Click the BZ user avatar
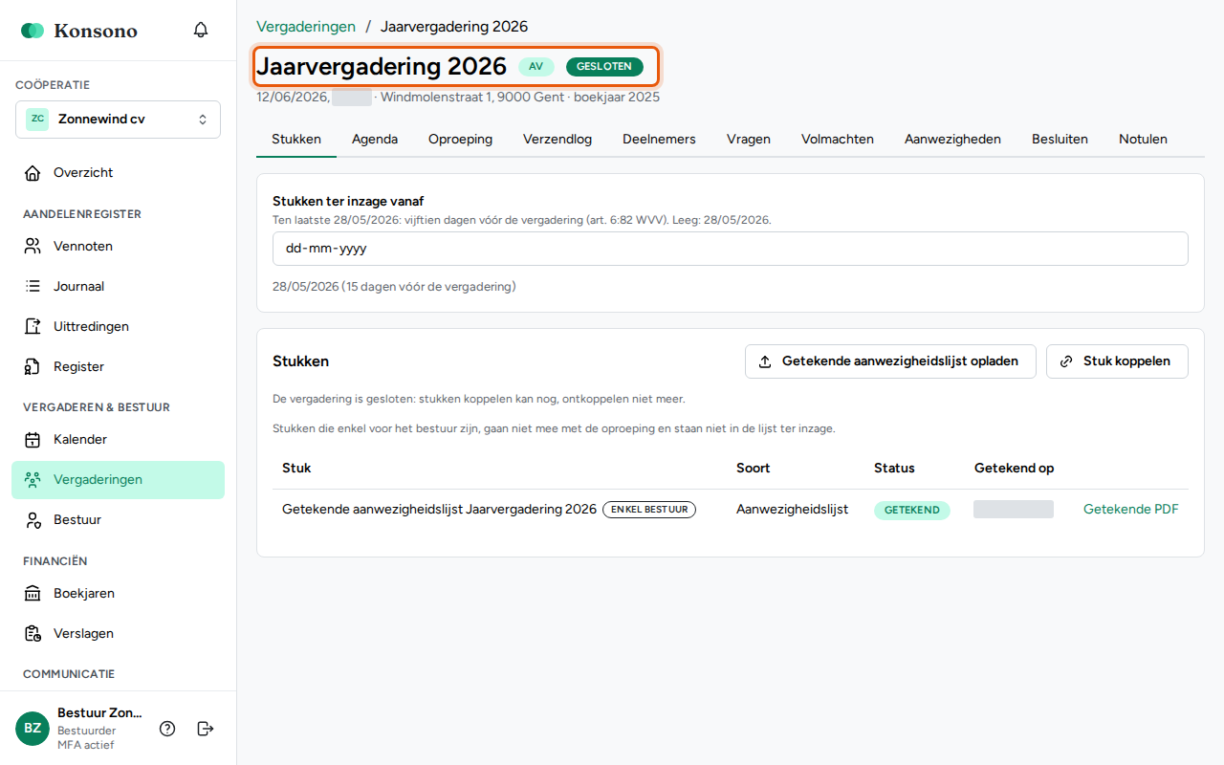The width and height of the screenshot is (1224, 765). [x=33, y=729]
